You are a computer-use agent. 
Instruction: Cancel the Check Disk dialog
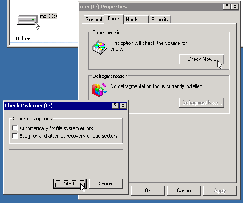[106, 183]
